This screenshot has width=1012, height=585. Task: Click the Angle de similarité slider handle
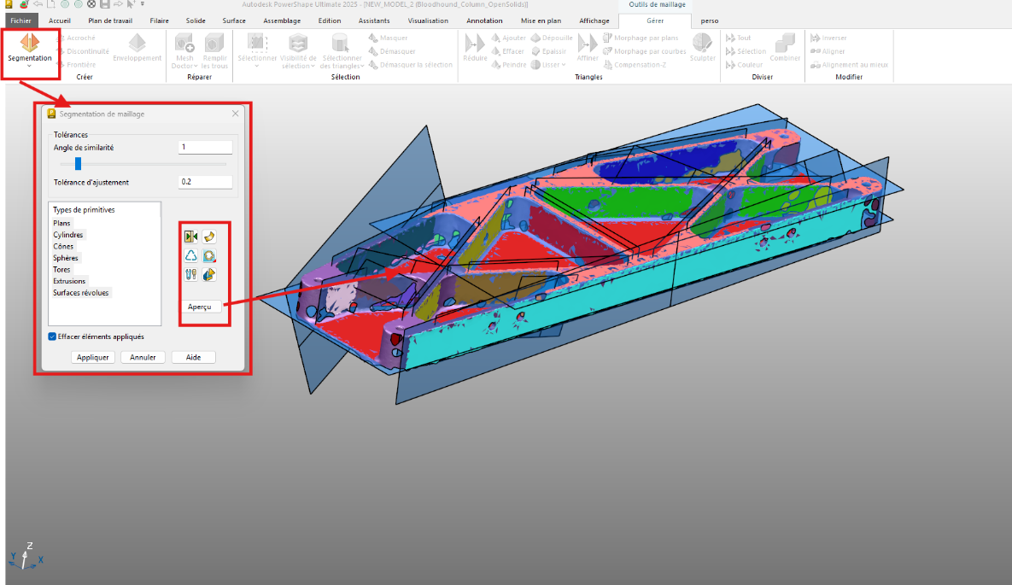[x=78, y=163]
